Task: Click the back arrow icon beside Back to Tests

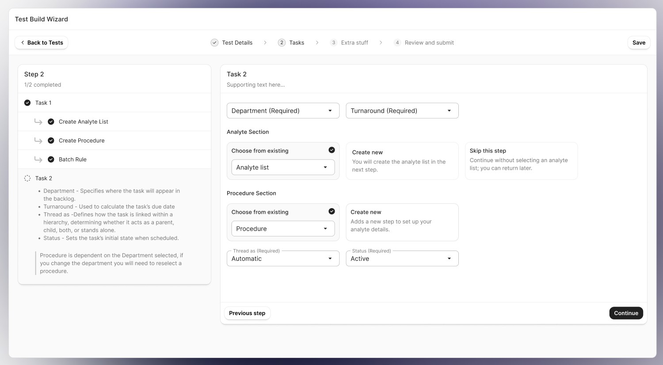Action: [x=23, y=43]
